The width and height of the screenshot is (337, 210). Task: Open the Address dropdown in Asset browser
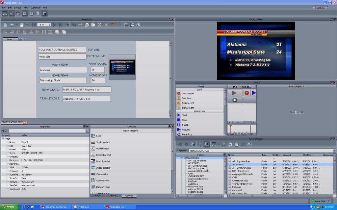[x=334, y=151]
